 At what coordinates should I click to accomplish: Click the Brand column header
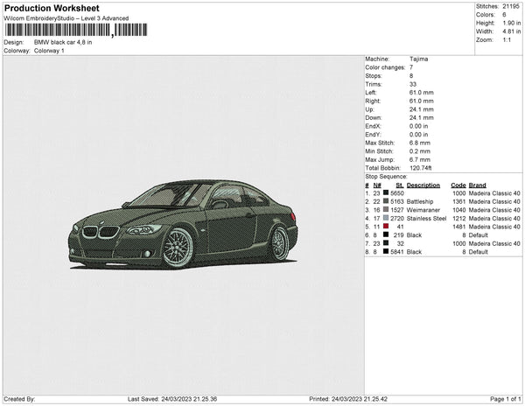[477, 185]
